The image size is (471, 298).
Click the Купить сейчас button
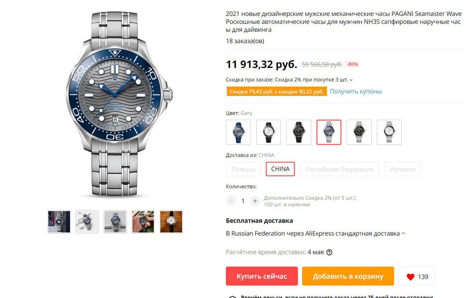[x=262, y=276]
